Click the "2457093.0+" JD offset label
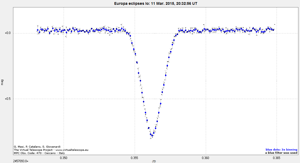 pyautogui.click(x=21, y=161)
